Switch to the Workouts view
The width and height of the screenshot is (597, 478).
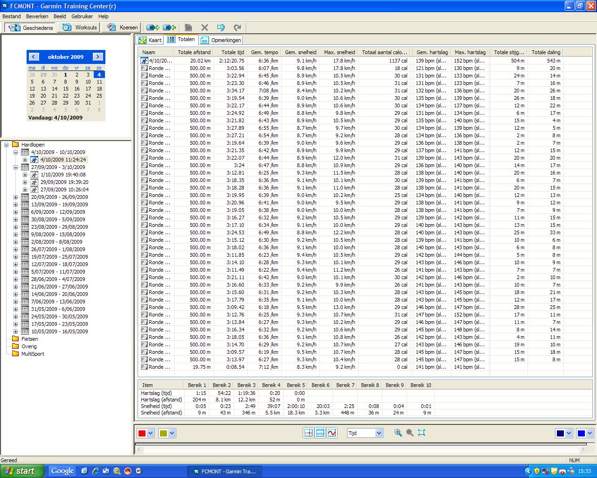point(80,28)
